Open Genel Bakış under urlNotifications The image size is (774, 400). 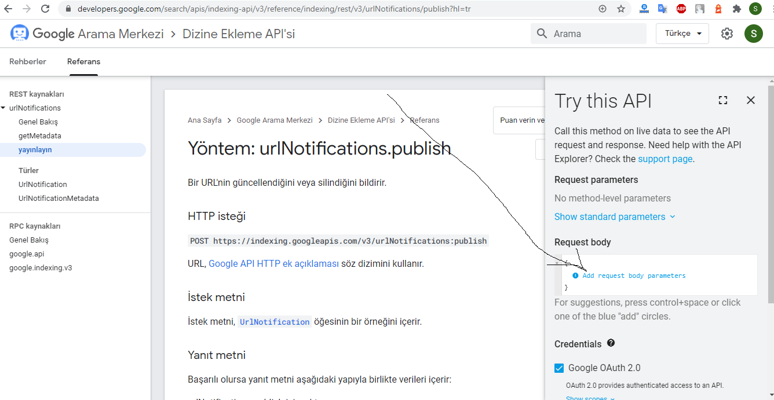click(38, 122)
